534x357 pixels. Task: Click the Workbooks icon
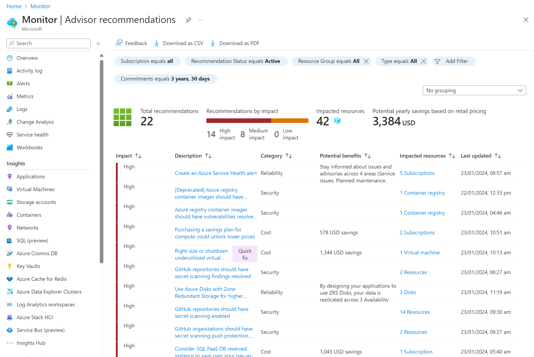(x=10, y=147)
